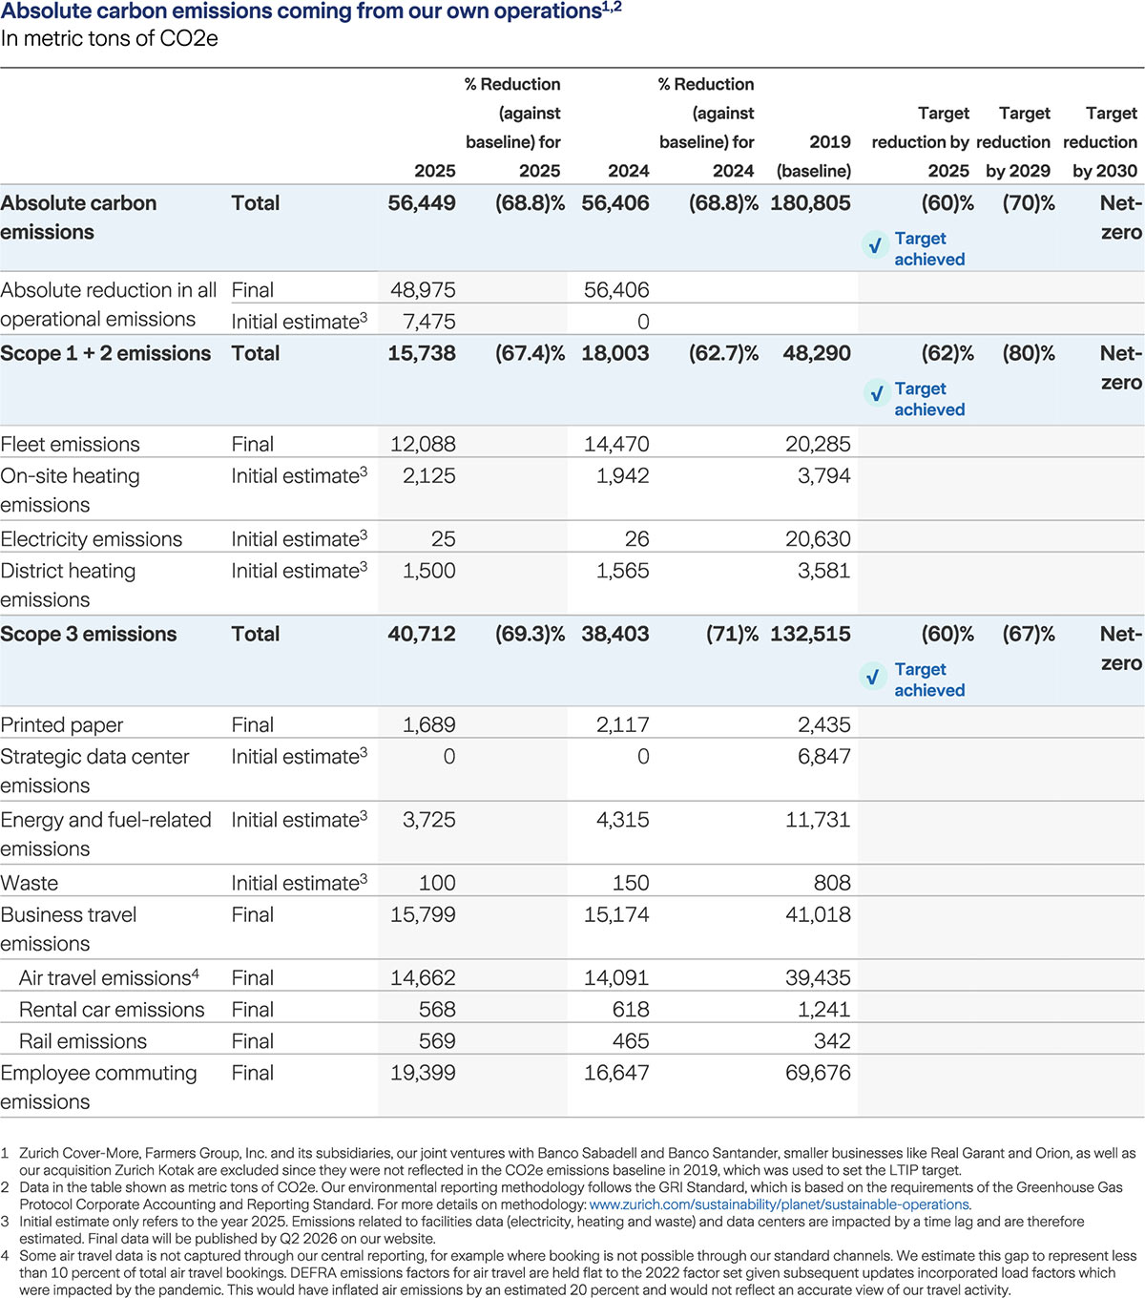This screenshot has height=1298, width=1145.
Task: Select the 'Waste' row label
Action: point(30,884)
